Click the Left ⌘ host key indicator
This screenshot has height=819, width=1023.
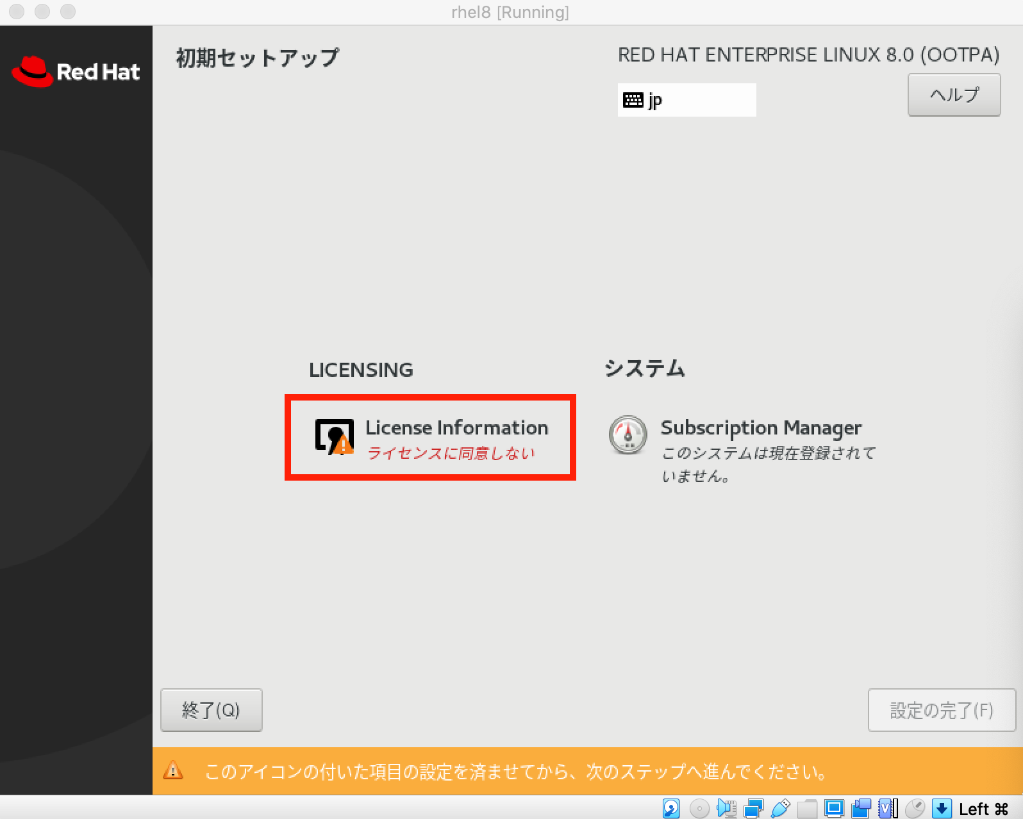(x=983, y=809)
